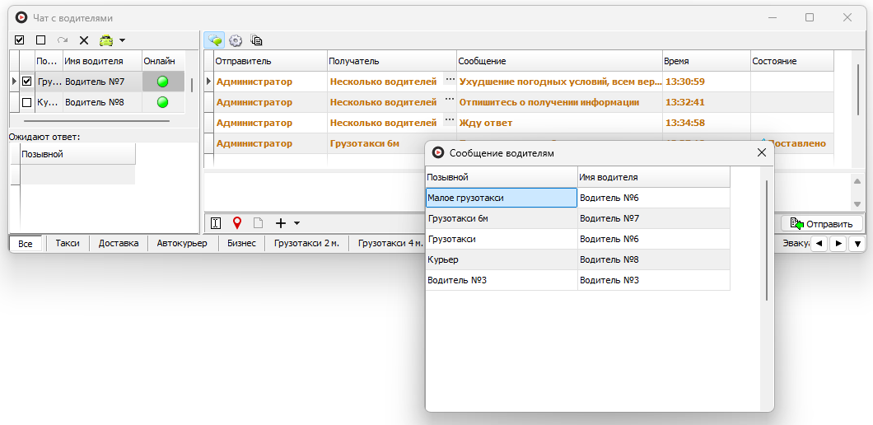Uncheck the Водитель №7 checkbox
The width and height of the screenshot is (873, 425).
[26, 82]
